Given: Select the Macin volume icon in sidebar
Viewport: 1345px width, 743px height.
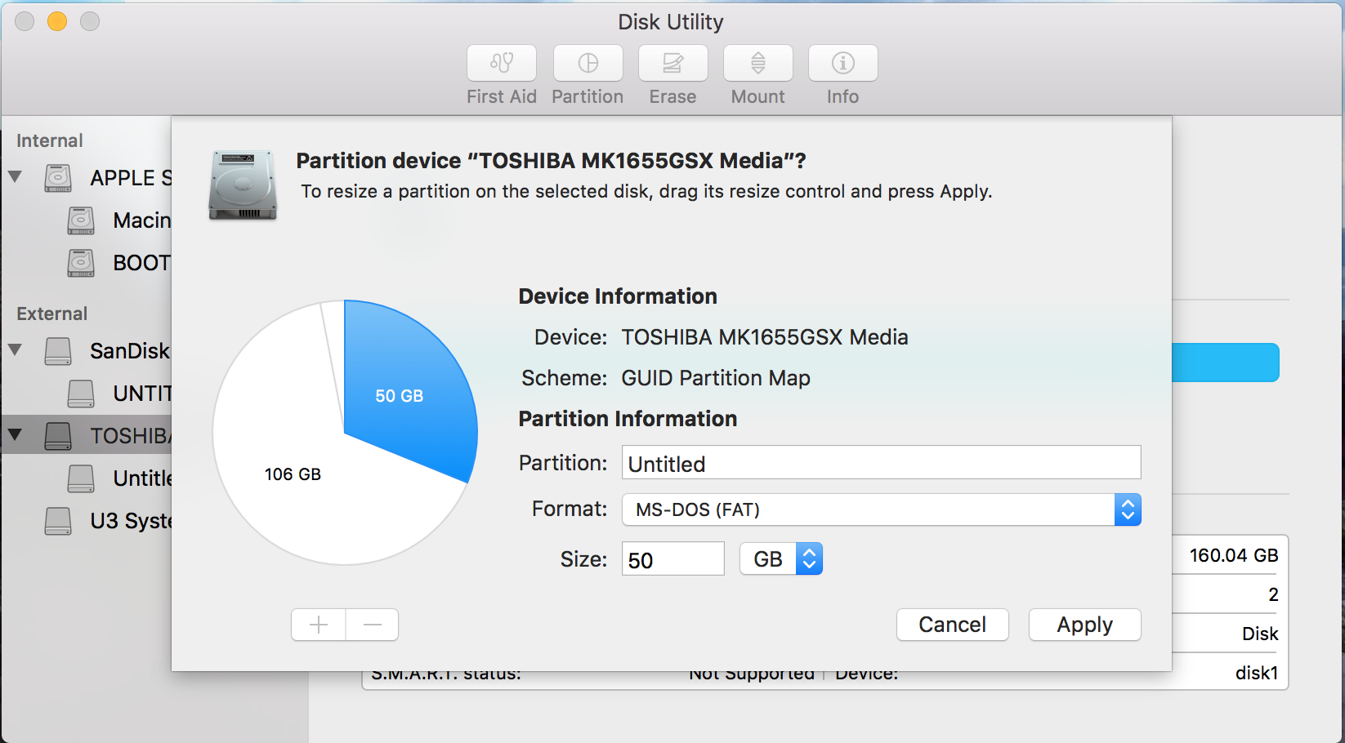Looking at the screenshot, I should pos(81,220).
